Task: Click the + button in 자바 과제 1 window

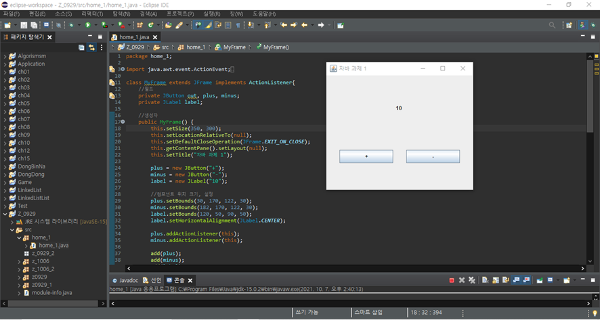Action: pos(366,156)
